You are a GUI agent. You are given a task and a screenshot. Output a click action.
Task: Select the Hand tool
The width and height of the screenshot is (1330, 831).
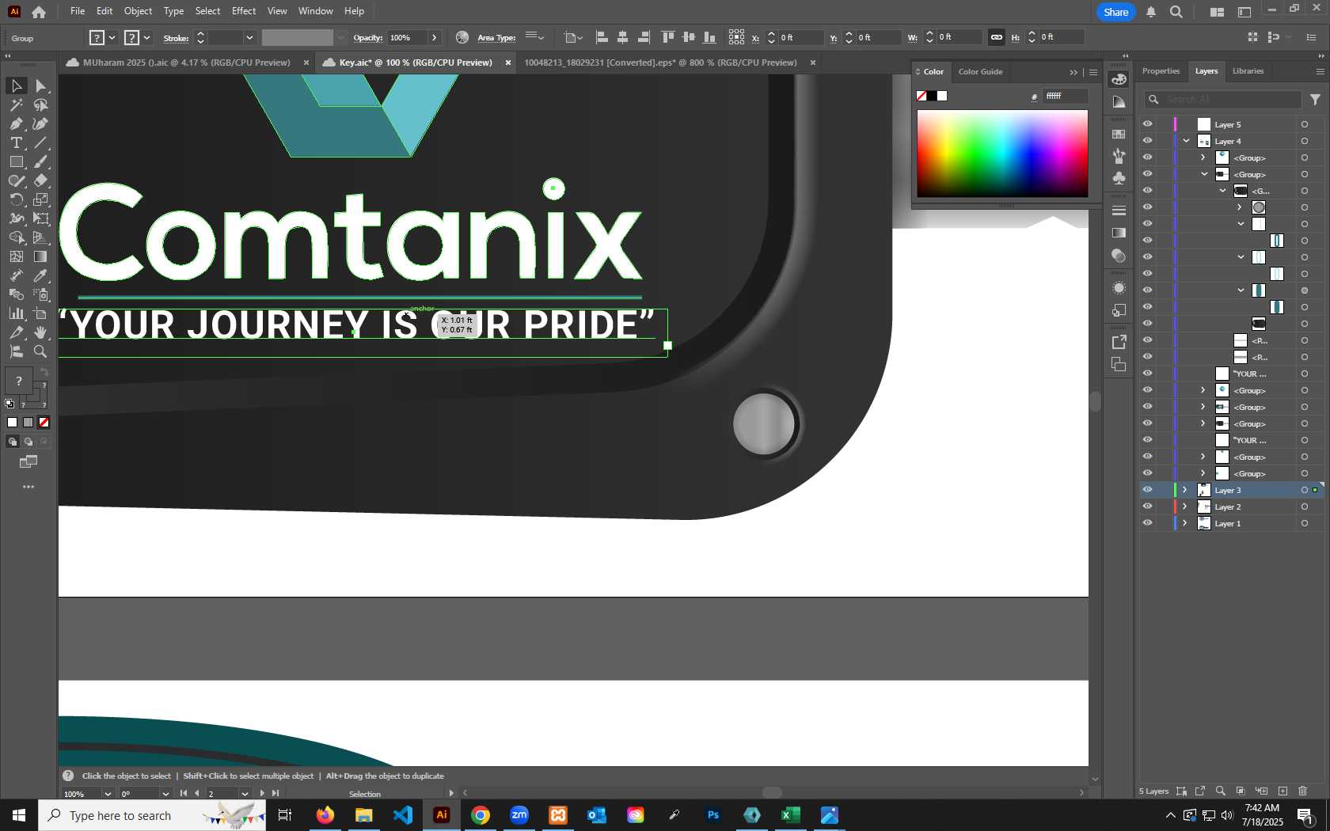pos(41,332)
